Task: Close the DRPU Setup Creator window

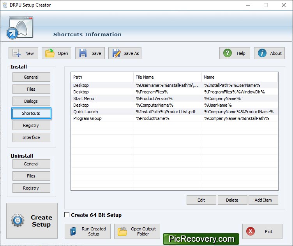Action: 284,5
